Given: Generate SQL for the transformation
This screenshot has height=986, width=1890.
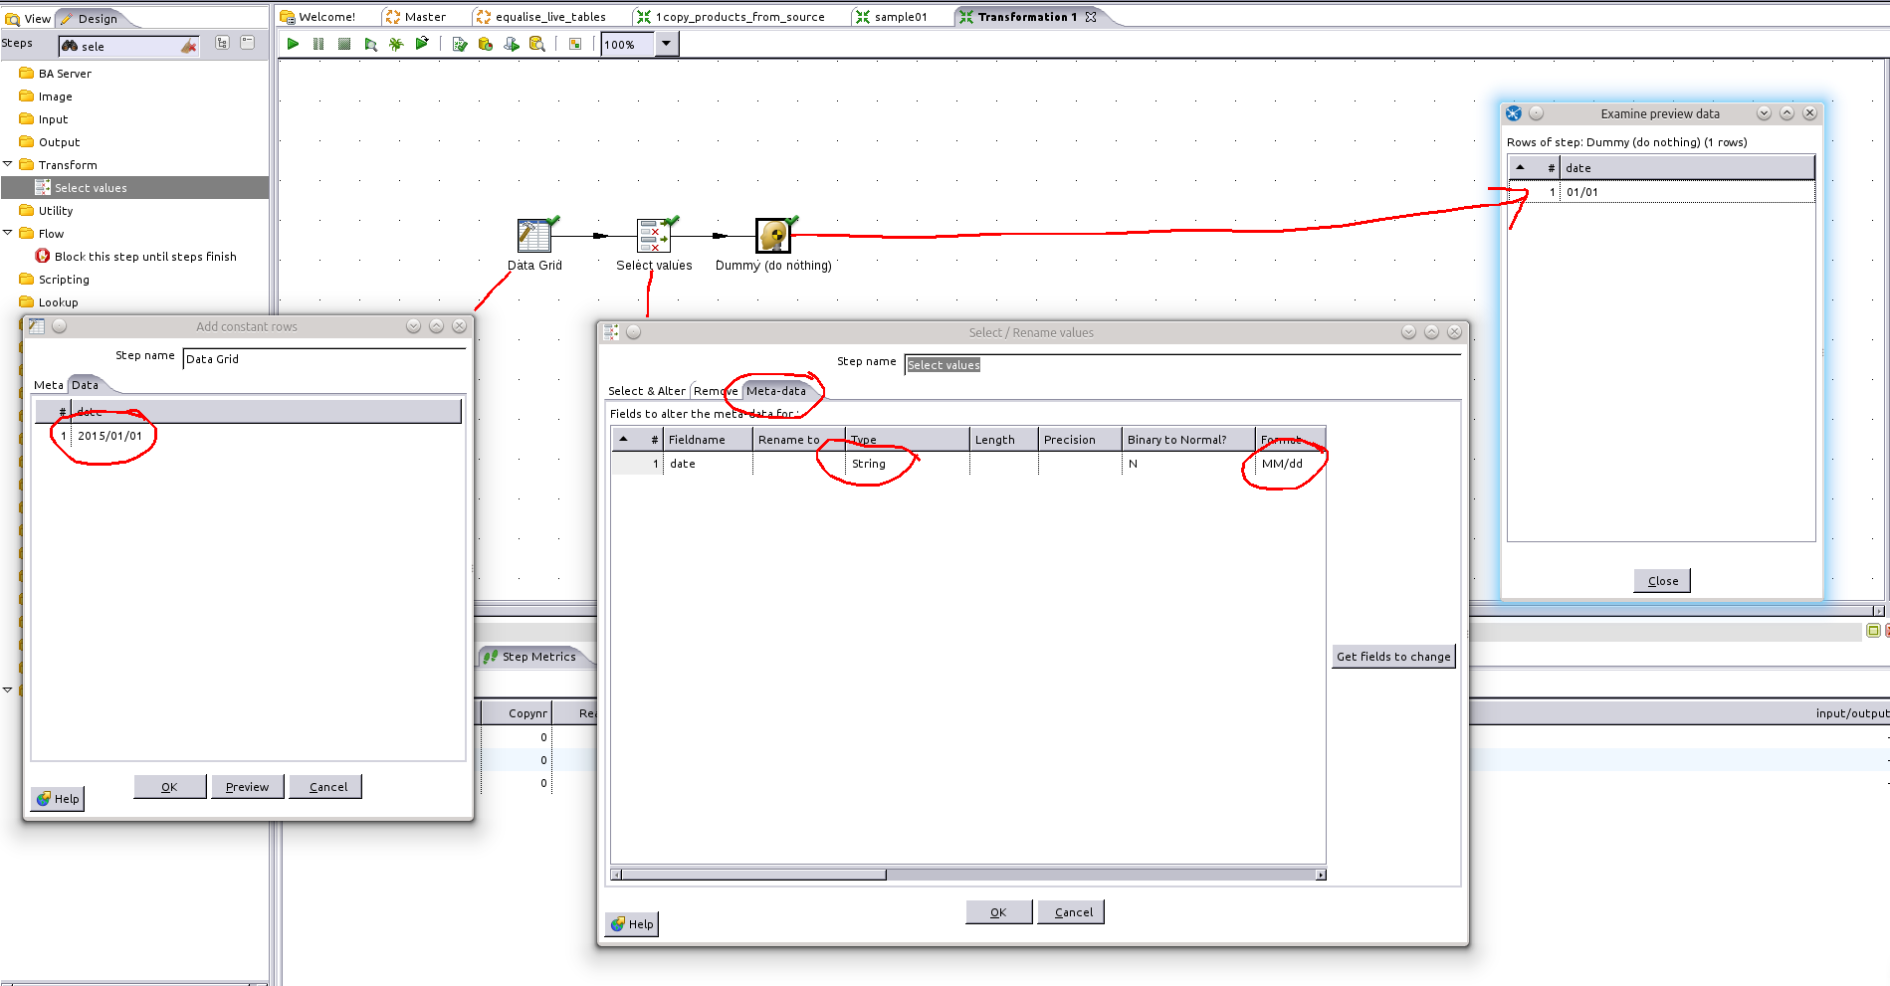Looking at the screenshot, I should tap(512, 44).
